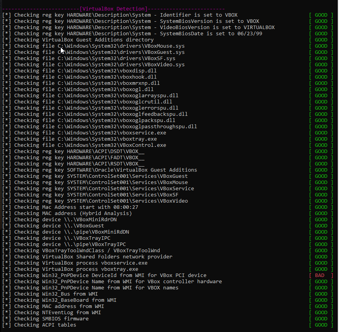Click the GOOD status on the Identifier check line
The height and width of the screenshot is (332, 339).
(320, 15)
